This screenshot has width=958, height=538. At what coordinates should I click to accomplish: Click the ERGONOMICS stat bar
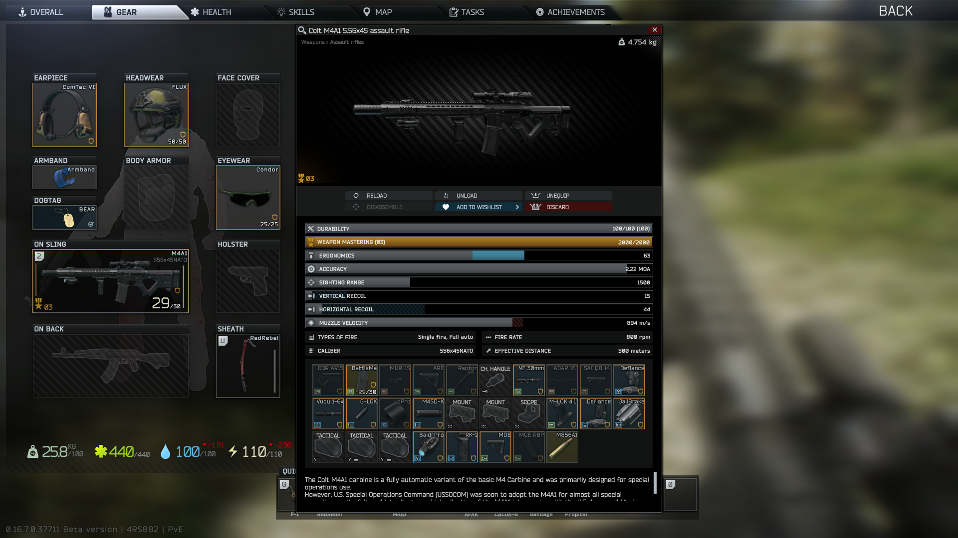pos(479,256)
